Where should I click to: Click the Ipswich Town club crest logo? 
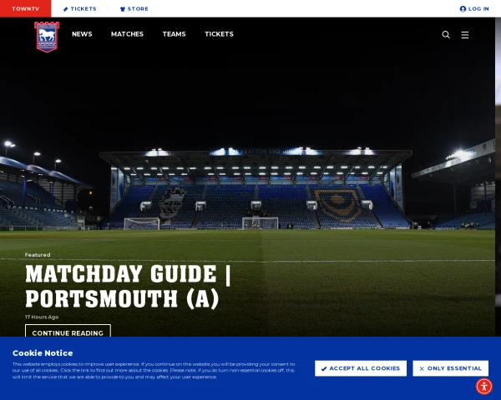pyautogui.click(x=47, y=37)
